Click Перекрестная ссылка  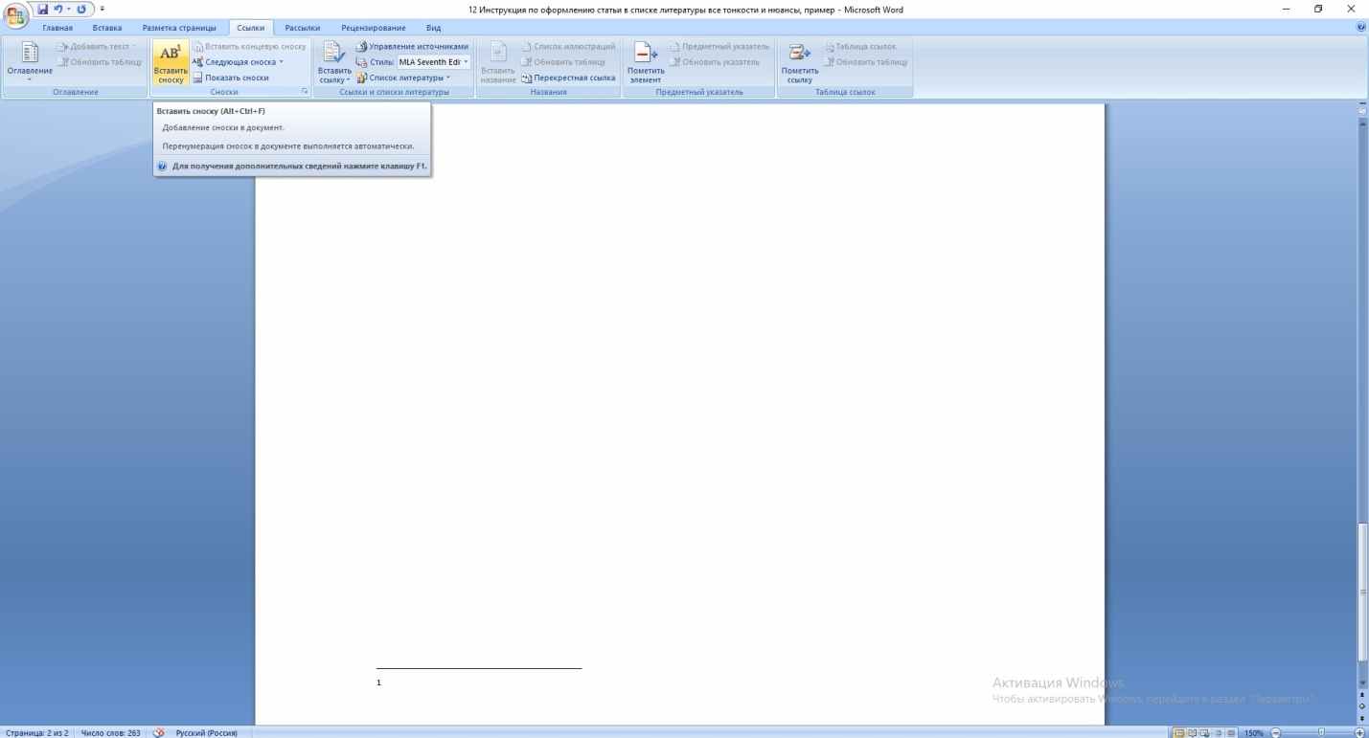coord(567,78)
